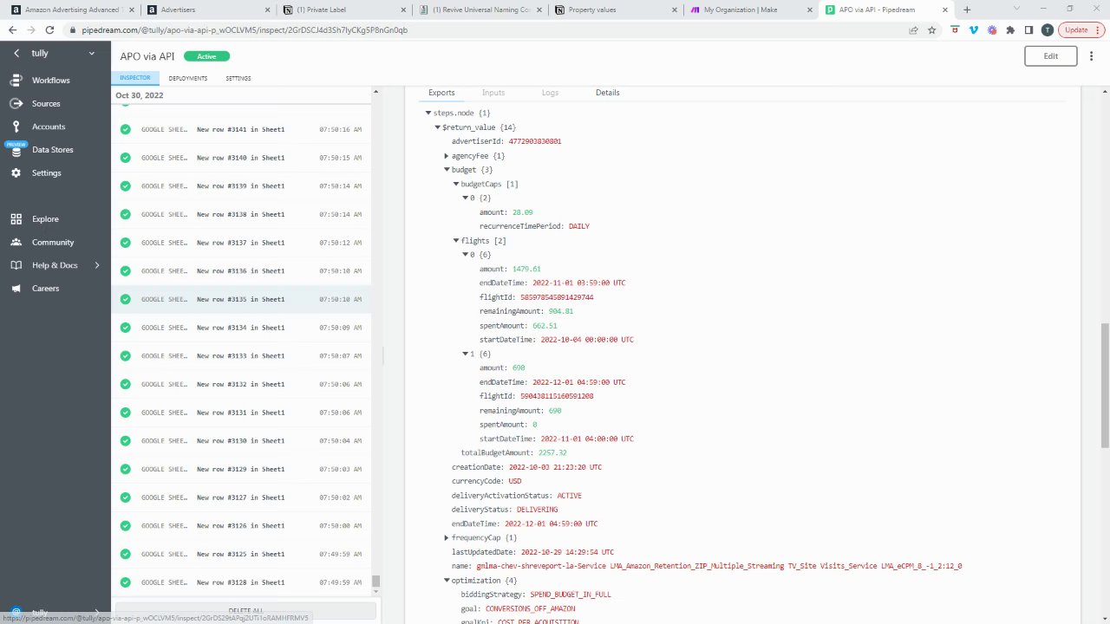The height and width of the screenshot is (624, 1110).
Task: Open Data Stores in sidebar
Action: (x=52, y=149)
